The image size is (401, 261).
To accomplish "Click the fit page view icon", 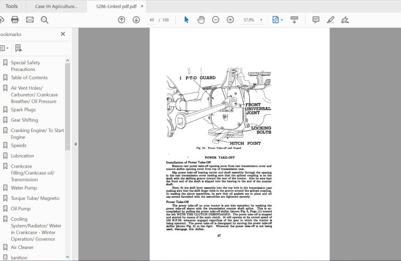I will tap(275, 20).
